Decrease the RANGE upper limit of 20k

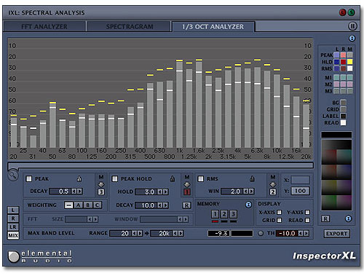[x=175, y=234]
